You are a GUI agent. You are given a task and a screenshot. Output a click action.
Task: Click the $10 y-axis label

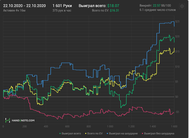click(177, 67)
